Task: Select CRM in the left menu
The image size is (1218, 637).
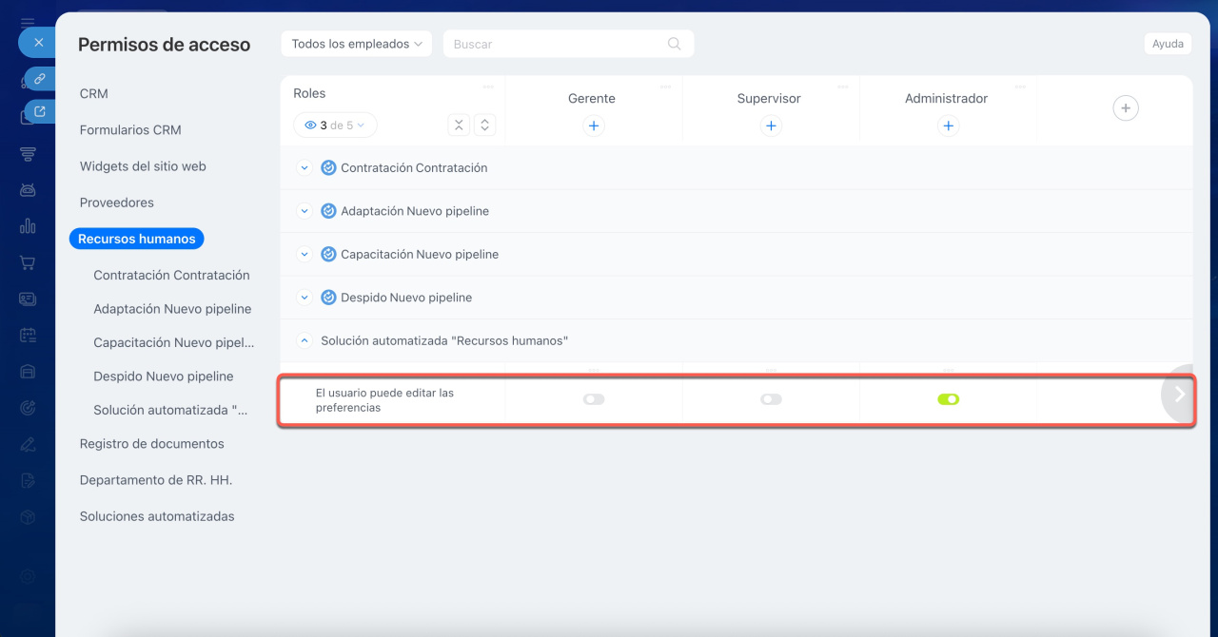Action: point(94,93)
